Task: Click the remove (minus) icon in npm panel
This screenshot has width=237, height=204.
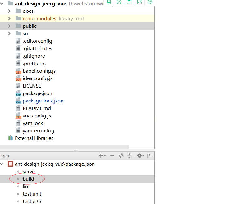Action: click(112, 156)
